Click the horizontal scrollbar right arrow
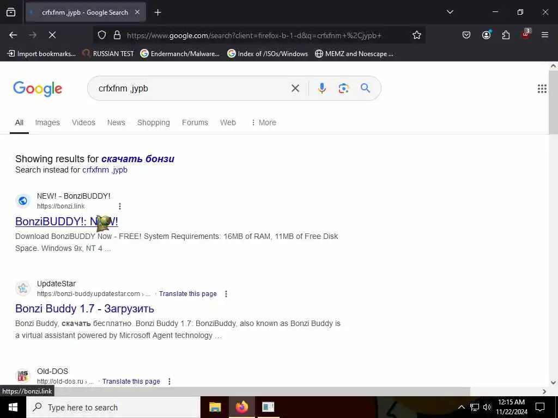 pos(544,391)
